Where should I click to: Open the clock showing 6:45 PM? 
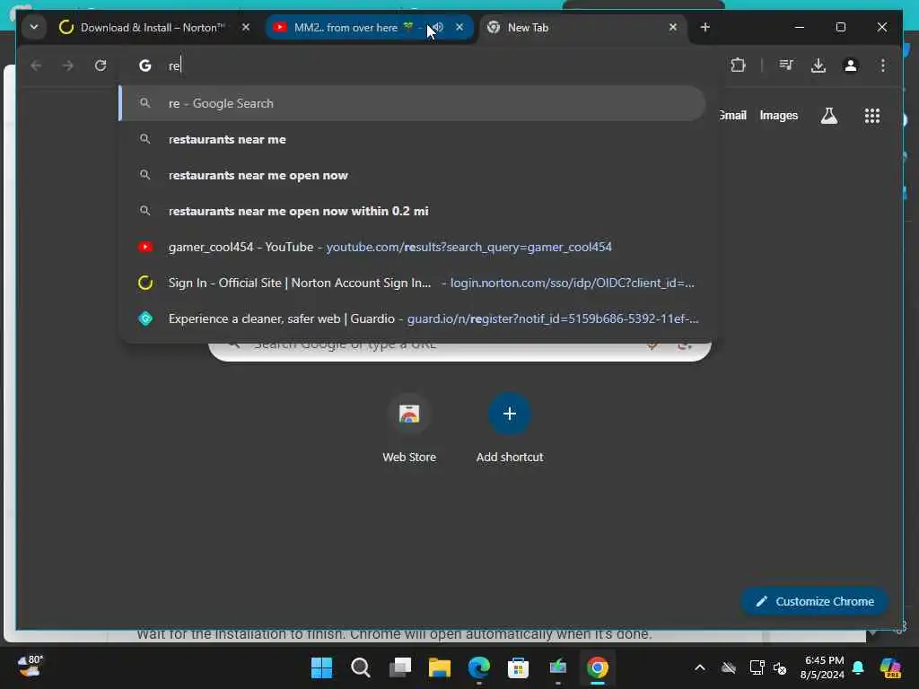click(822, 667)
